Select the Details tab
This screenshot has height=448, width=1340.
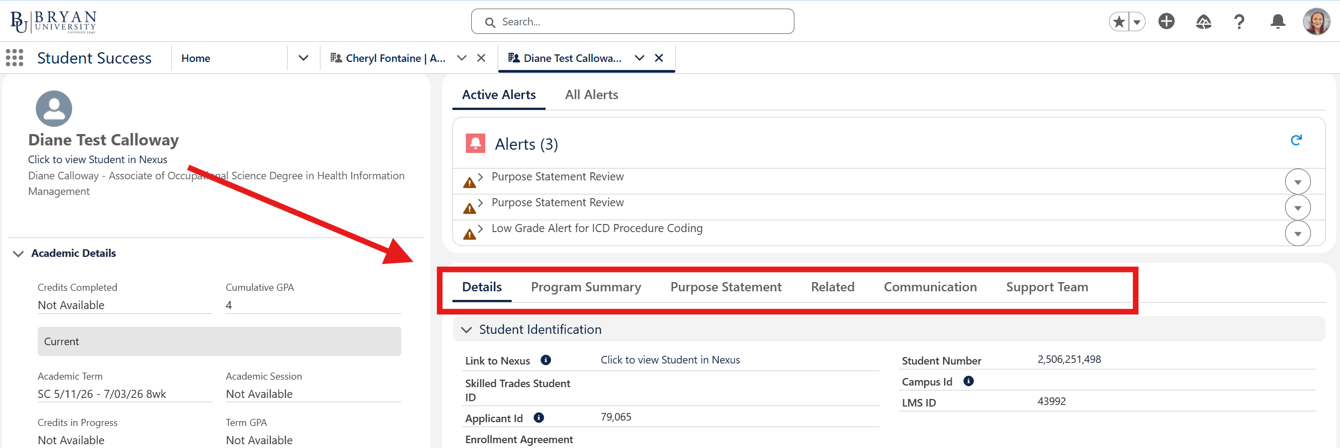click(482, 287)
